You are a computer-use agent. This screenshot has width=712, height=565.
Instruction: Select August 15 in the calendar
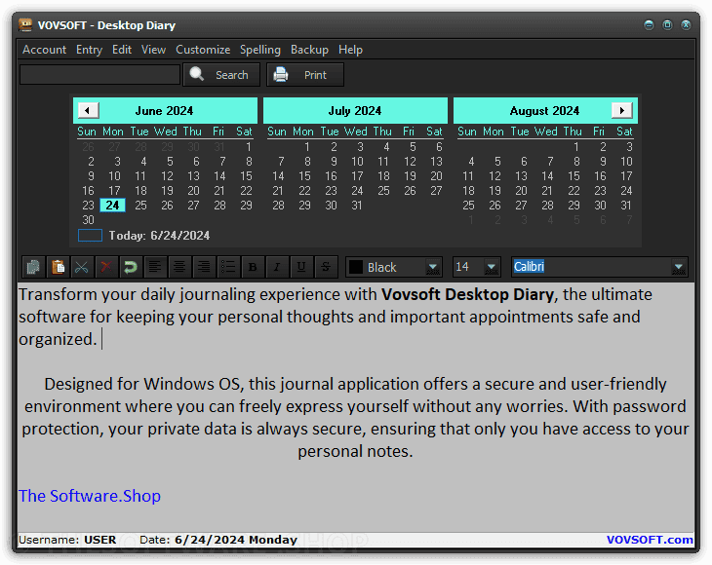pos(574,176)
